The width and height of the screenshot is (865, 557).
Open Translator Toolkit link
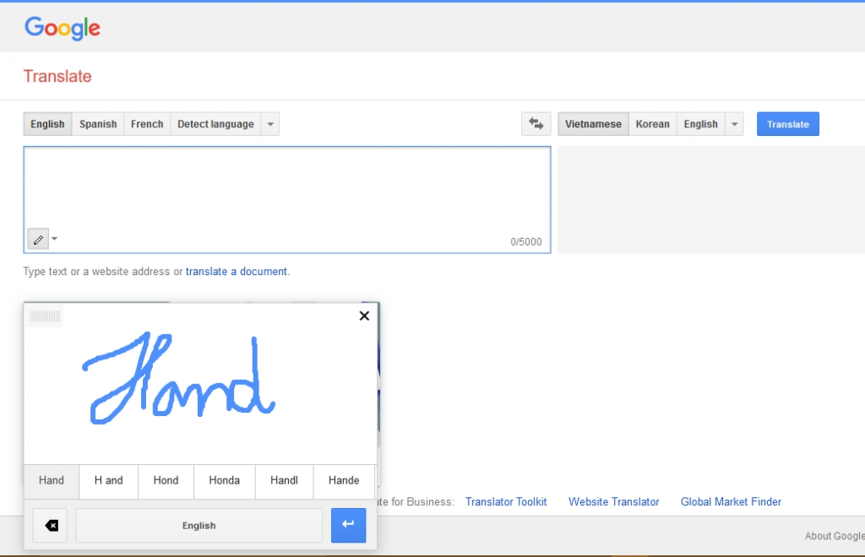506,502
